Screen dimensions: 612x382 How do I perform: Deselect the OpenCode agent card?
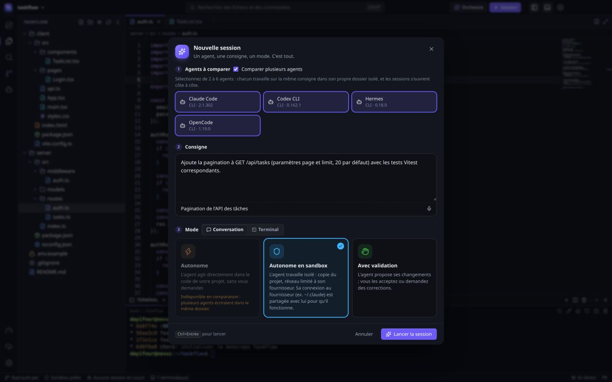218,126
